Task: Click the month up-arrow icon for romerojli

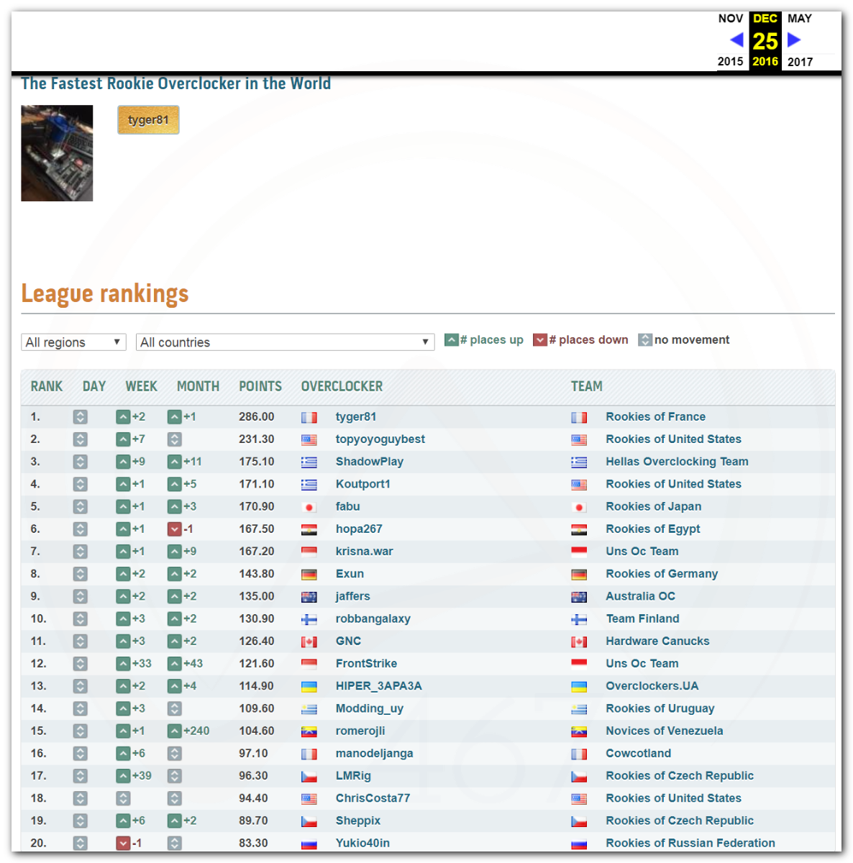Action: click(174, 731)
